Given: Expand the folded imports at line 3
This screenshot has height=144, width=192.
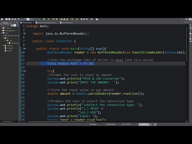Looking at the screenshot, I should [25, 34].
